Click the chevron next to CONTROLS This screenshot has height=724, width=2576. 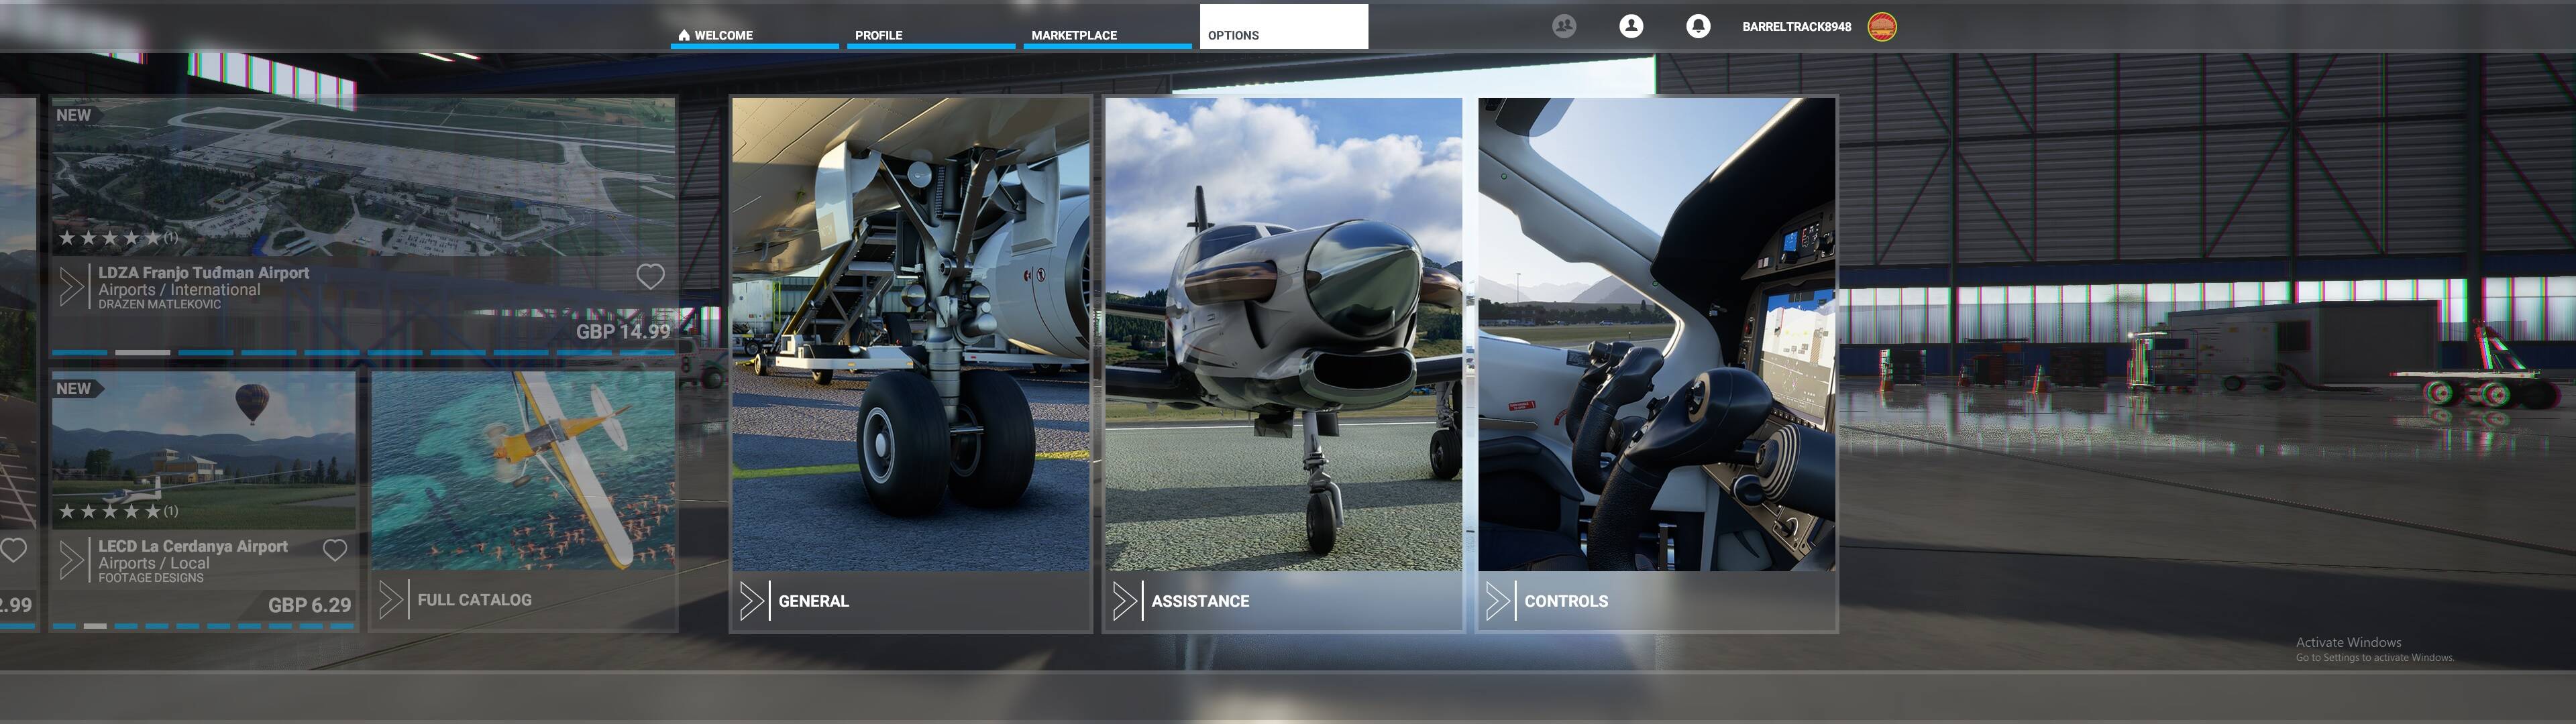[x=1497, y=601]
